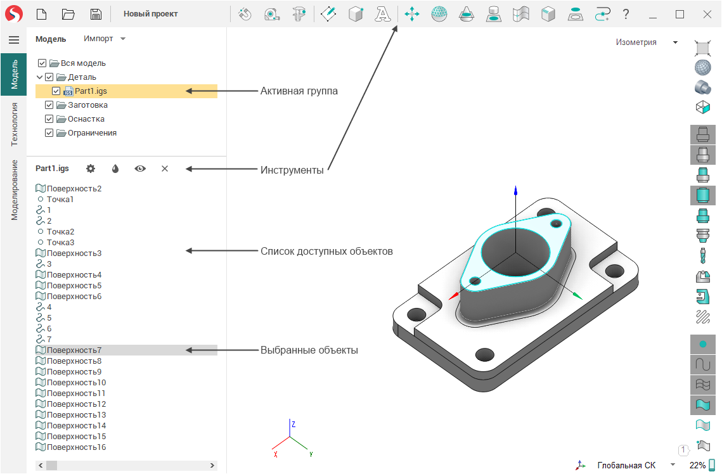Select the text 'A' tool in toolbar

coord(382,14)
